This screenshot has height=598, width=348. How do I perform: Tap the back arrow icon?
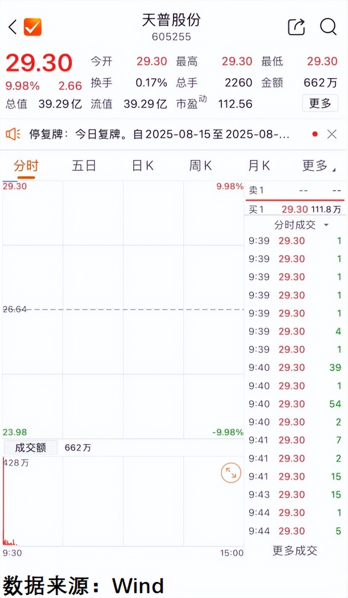(13, 27)
